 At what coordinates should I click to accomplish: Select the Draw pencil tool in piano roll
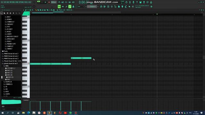(36, 10)
